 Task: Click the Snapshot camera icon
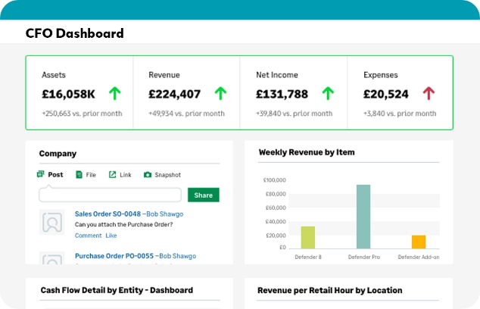point(148,175)
